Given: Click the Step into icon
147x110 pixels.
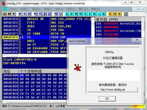Looking at the screenshot, I should click(x=36, y=14).
